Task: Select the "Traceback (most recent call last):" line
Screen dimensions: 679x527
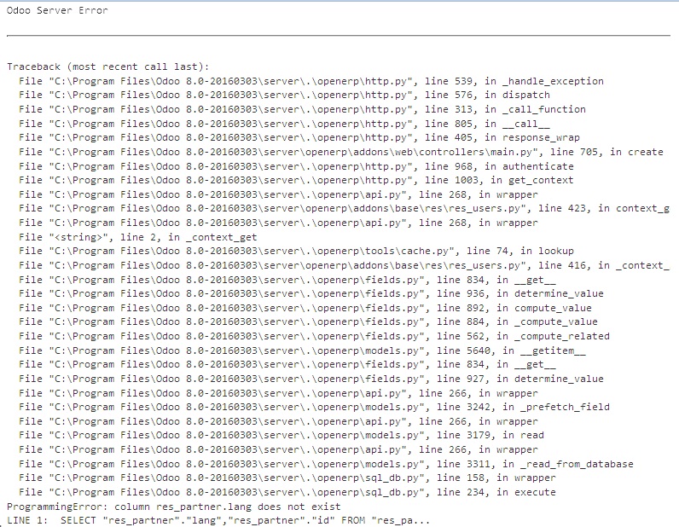Action: pyautogui.click(x=107, y=67)
